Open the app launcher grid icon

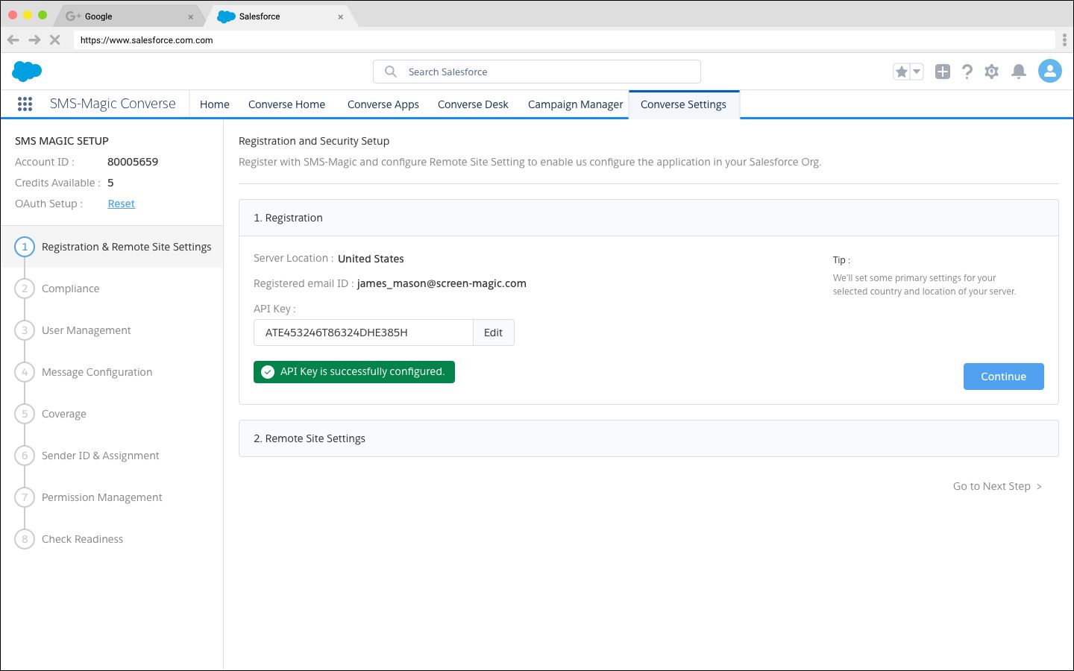pos(25,104)
